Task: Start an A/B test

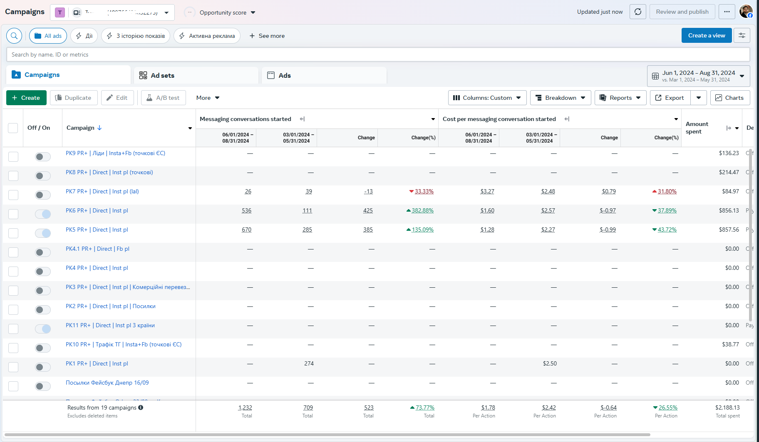Action: pyautogui.click(x=164, y=98)
